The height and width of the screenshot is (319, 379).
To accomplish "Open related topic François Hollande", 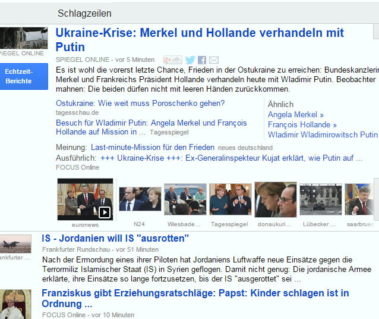I will [302, 124].
